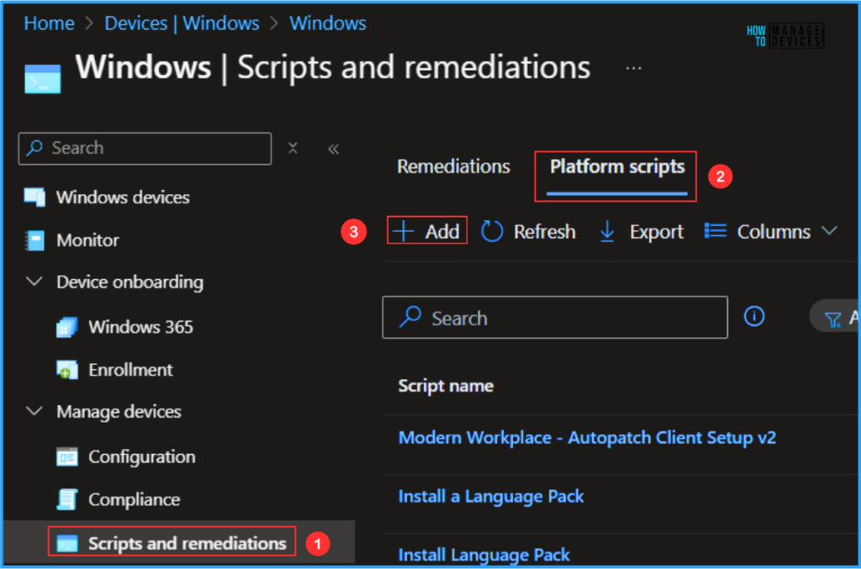861x569 pixels.
Task: Select the Windows 365 icon
Action: point(67,327)
